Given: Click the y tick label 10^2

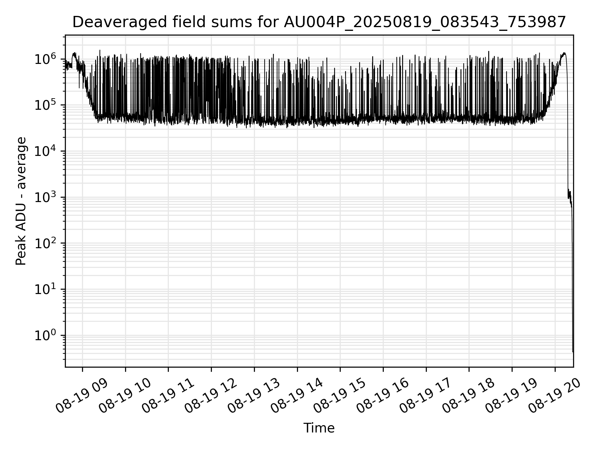Looking at the screenshot, I should pyautogui.click(x=45, y=243).
